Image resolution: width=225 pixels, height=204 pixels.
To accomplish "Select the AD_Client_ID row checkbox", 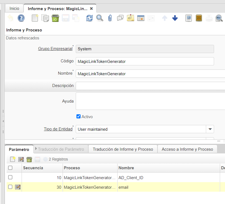I will point(10,177).
